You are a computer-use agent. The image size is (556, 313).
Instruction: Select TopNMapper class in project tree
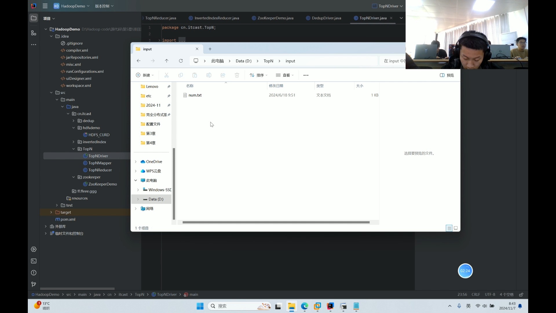100,162
